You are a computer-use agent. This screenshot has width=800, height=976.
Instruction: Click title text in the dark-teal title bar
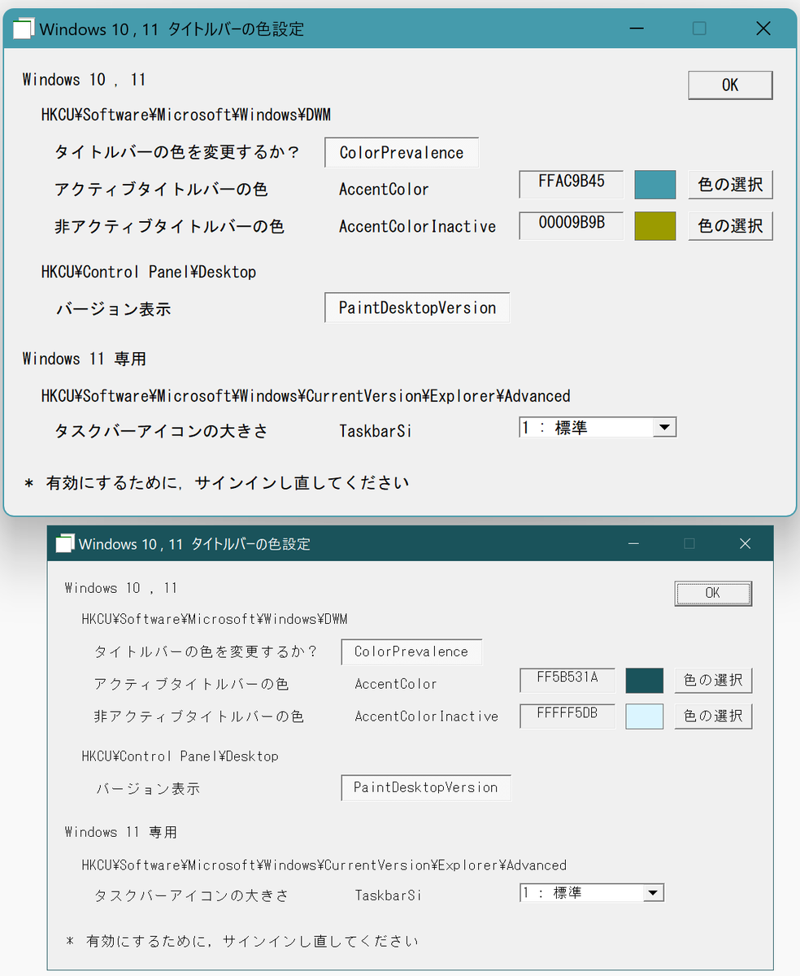[x=194, y=544]
